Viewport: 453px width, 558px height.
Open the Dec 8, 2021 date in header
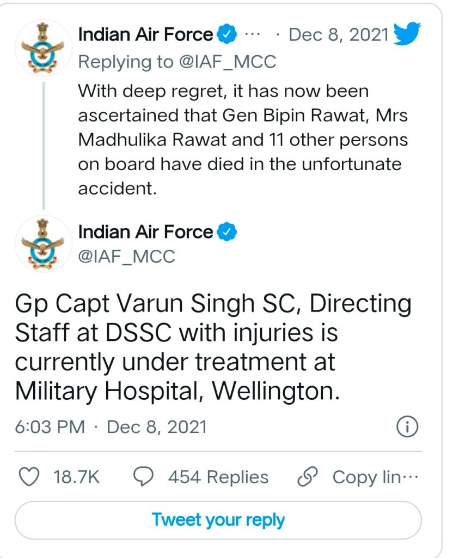click(x=338, y=35)
